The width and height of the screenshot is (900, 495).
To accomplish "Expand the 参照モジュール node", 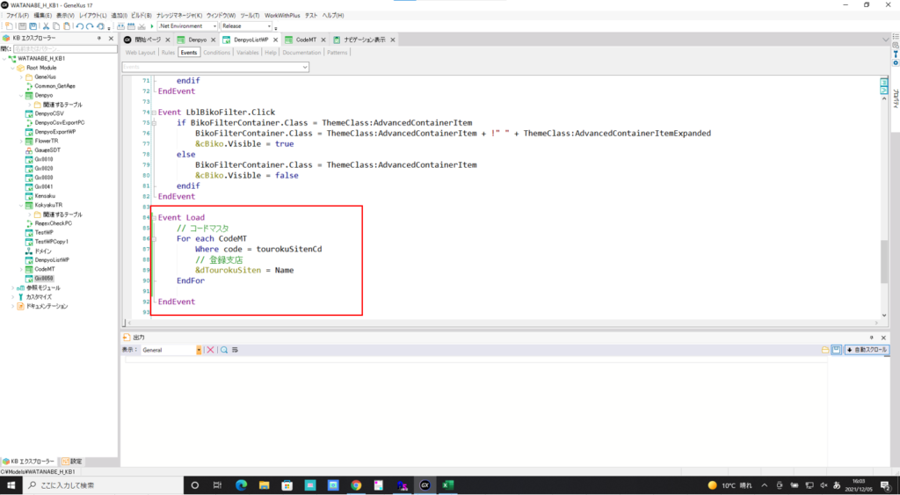I will [12, 288].
